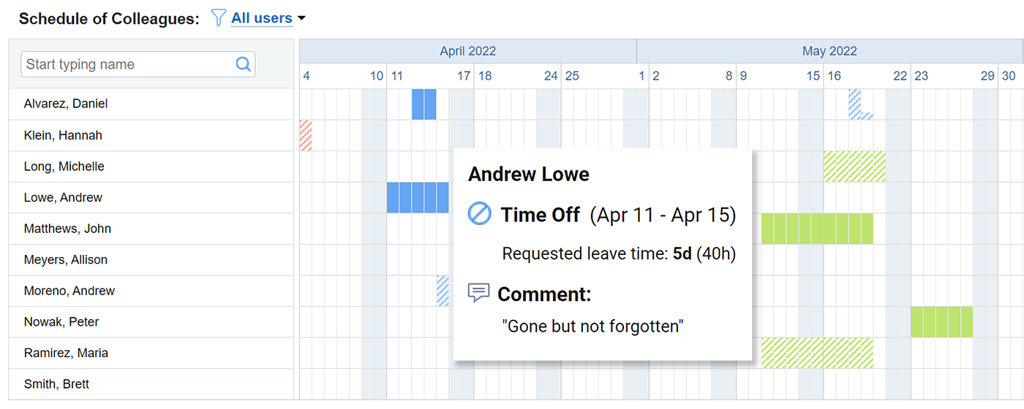Click the funnel filter icon
This screenshot has width=1024, height=409.
219,18
